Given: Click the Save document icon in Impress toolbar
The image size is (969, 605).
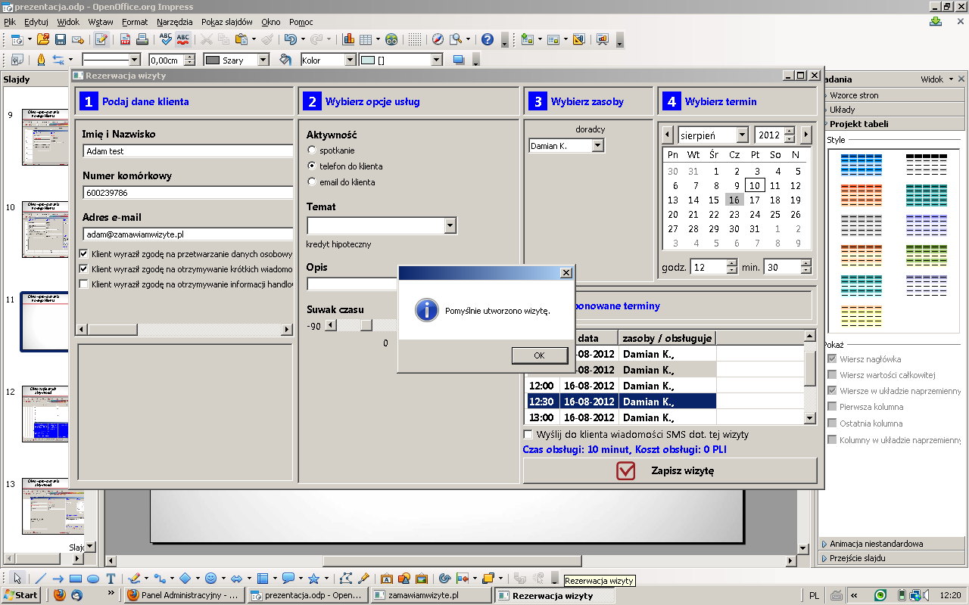Looking at the screenshot, I should coord(60,39).
